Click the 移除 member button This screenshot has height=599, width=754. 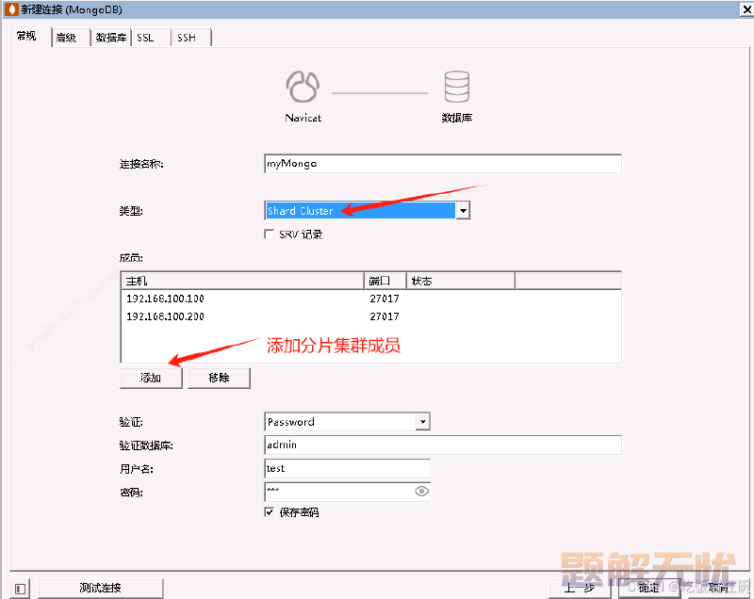coord(219,378)
